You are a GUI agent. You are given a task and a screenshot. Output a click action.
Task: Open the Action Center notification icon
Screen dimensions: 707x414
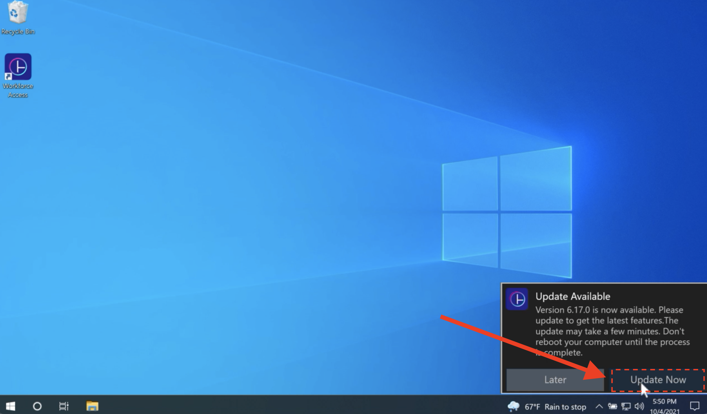point(695,406)
